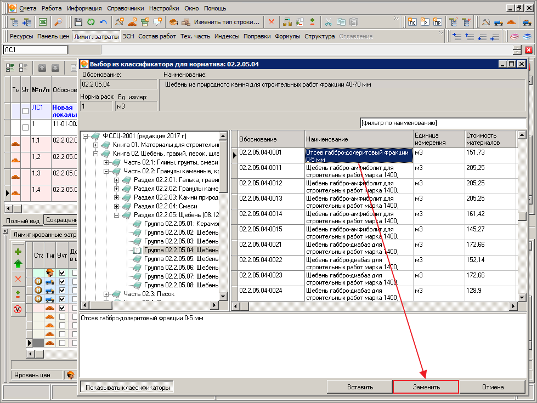The height and width of the screenshot is (403, 537).
Task: Click the materials table vertical scrollbar thumb
Action: pyautogui.click(x=522, y=217)
